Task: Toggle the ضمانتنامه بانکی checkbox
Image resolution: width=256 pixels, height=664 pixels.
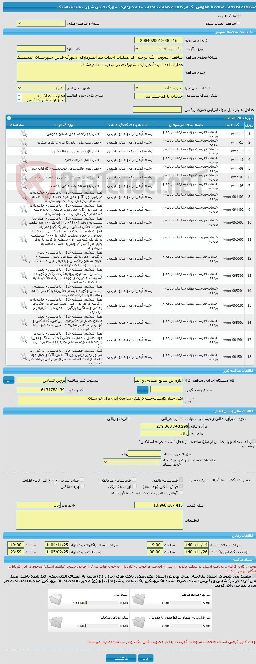Action: [181, 480]
